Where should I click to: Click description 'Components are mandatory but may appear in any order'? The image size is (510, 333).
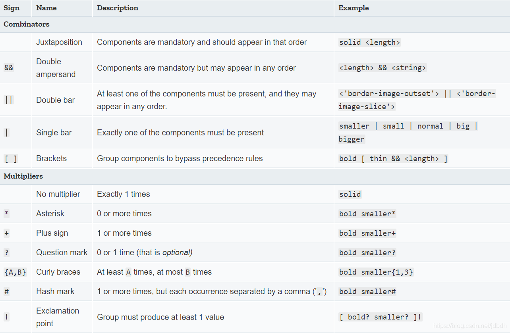pyautogui.click(x=196, y=68)
